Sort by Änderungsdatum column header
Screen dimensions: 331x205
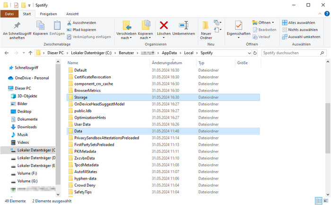pos(167,63)
